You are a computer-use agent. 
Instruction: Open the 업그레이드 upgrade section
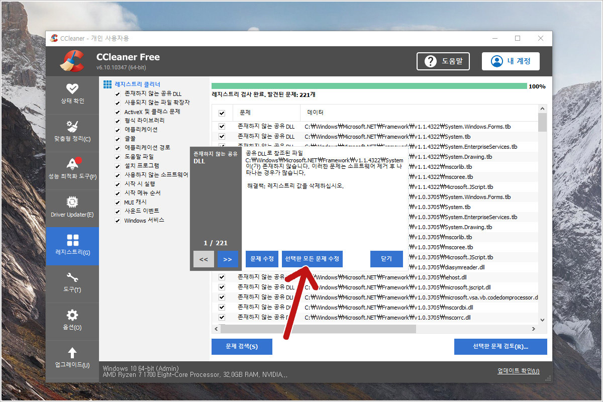click(72, 358)
